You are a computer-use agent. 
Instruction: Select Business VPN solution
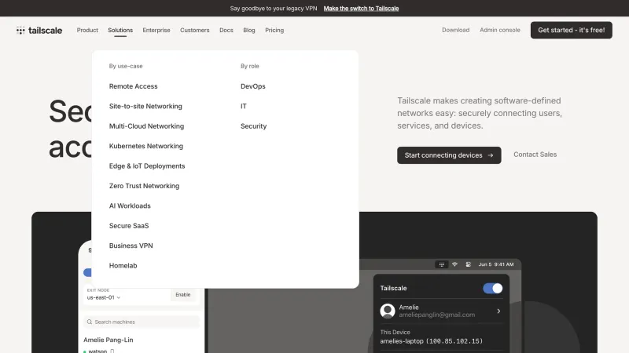point(131,246)
